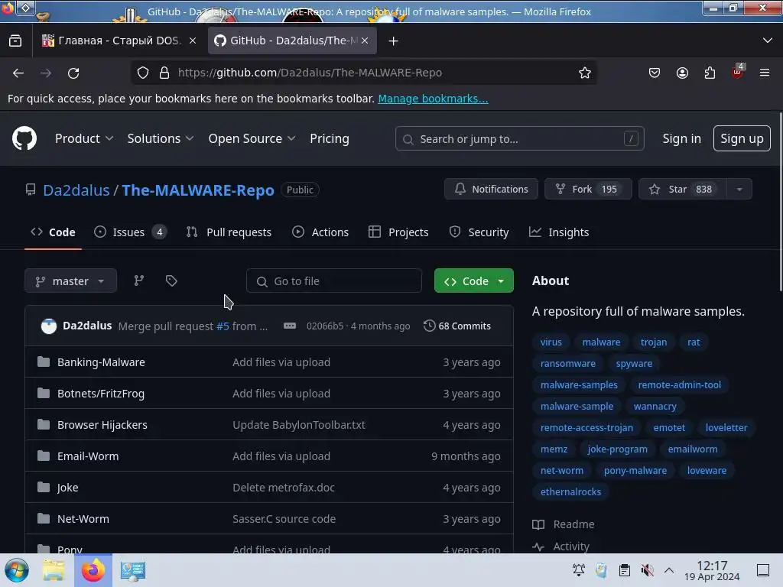Click the show desktop button in taskbar
The height and width of the screenshot is (587, 783).
coord(763,570)
